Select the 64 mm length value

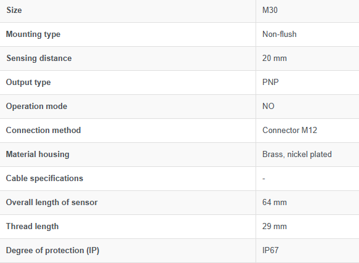tap(275, 202)
